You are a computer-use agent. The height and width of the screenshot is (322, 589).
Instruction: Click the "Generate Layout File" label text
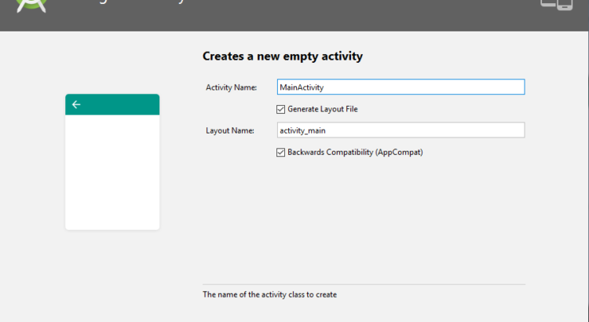coord(322,109)
